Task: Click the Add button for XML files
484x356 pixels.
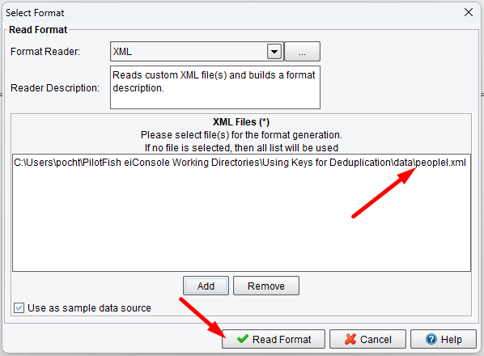Action: (x=206, y=286)
